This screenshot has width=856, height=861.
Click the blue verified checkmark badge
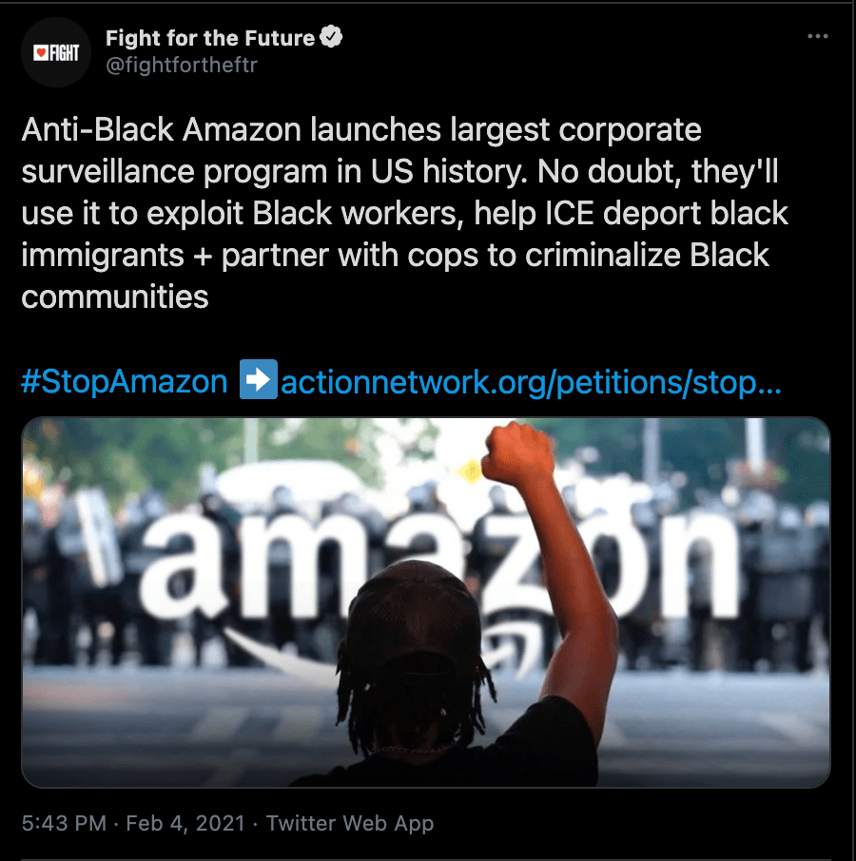point(331,37)
